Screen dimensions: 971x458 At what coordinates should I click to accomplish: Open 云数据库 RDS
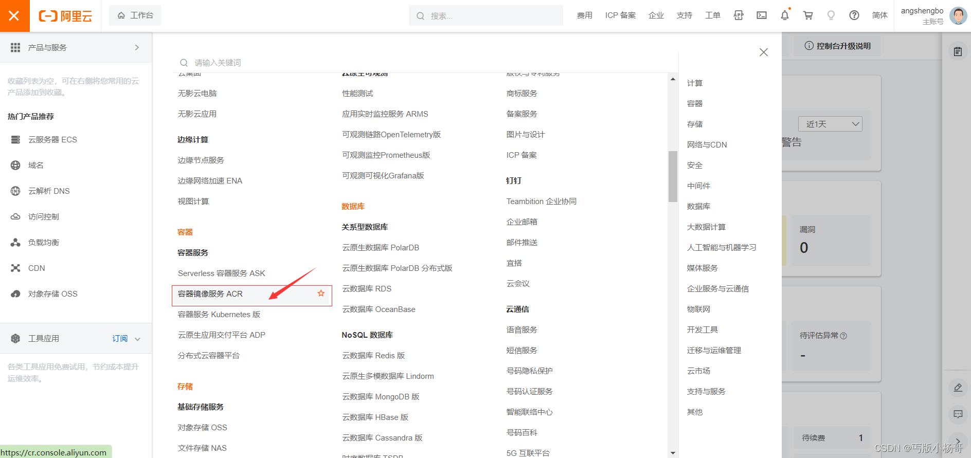tap(367, 289)
